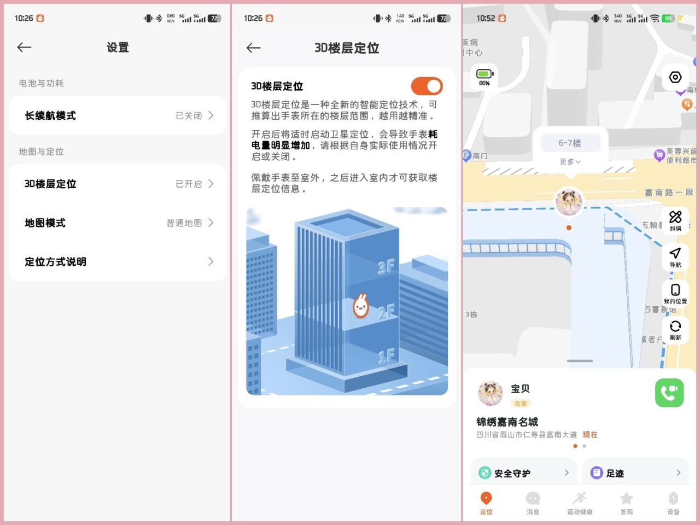Open 安全守护 card

(525, 472)
